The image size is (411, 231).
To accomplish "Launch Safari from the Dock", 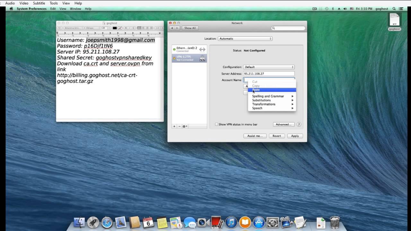I will 107,222.
